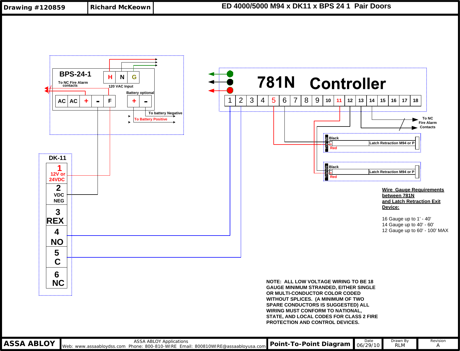Pick terminal 12 on the 781N Controller strip
460x351 pixels.
click(350, 101)
